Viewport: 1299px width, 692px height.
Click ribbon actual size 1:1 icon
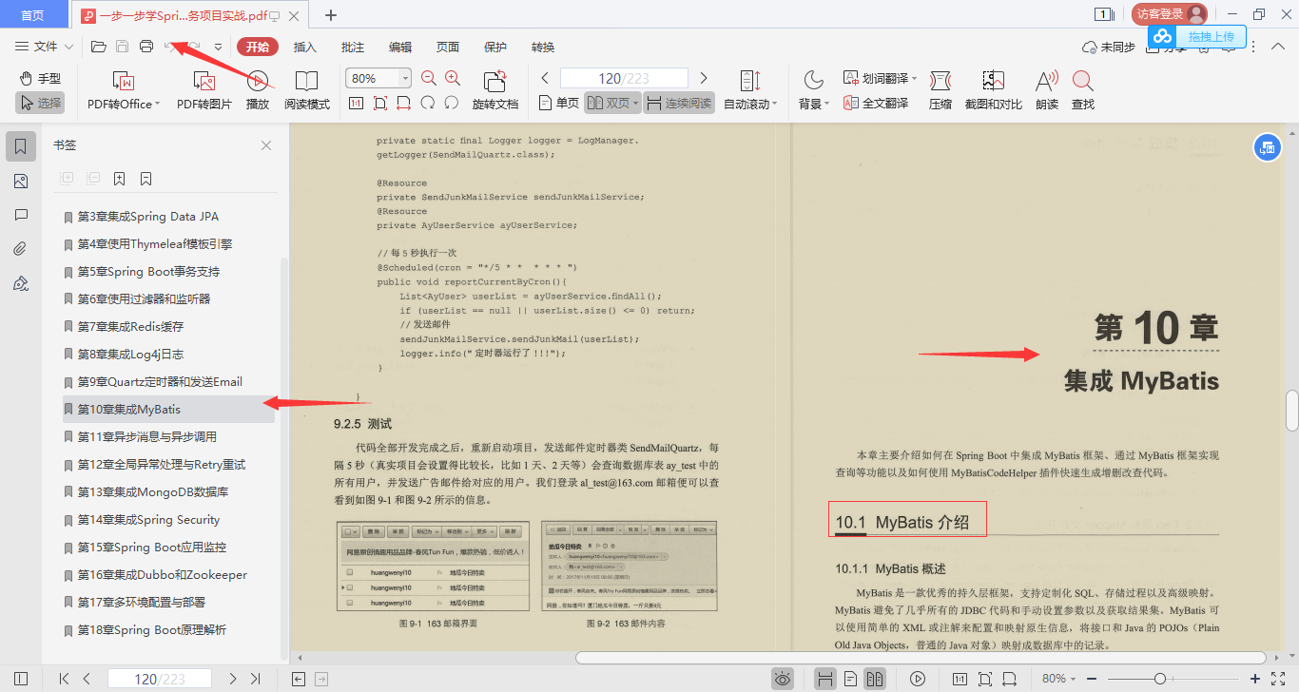[356, 104]
